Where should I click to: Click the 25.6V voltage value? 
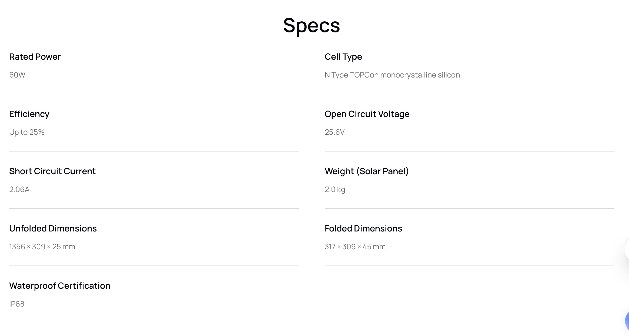pyautogui.click(x=334, y=132)
